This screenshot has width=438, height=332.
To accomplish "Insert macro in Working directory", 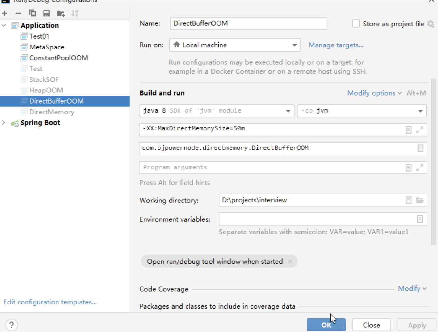I will pos(408,200).
